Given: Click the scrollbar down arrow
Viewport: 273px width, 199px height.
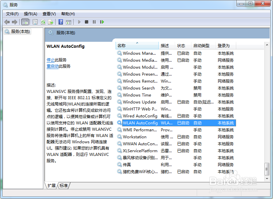Looking at the screenshot, I should (267, 178).
